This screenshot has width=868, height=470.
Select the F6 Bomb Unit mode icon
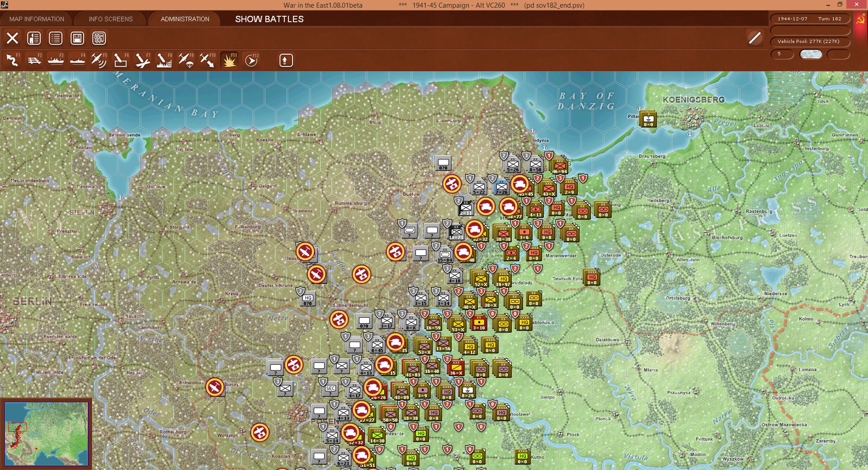[121, 60]
